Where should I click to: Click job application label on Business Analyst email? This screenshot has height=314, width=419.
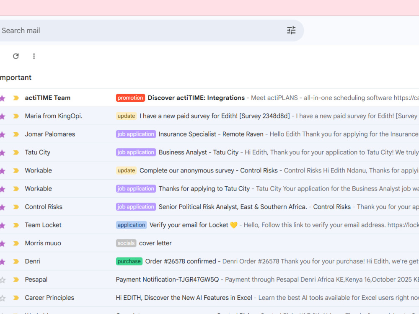click(136, 152)
